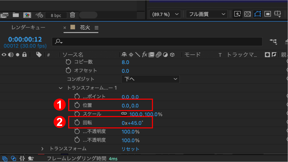Image resolution: width=288 pixels, height=162 pixels.
Task: Open the 89.7% magnification dropdown
Action: tap(165, 14)
